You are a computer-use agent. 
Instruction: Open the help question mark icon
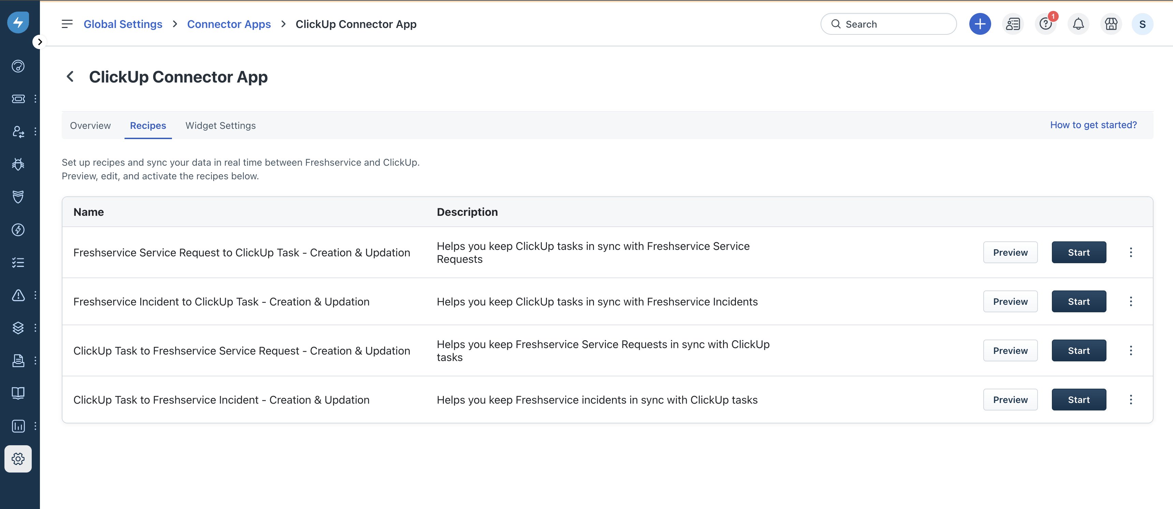(x=1045, y=24)
